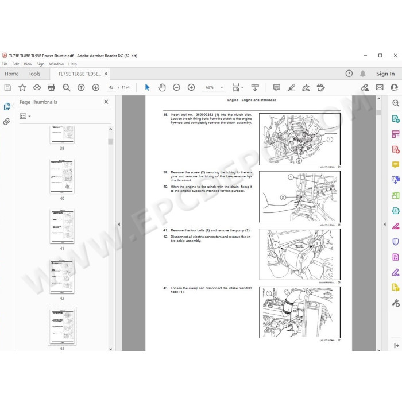
Task: Click the share with others person icon
Action: click(x=395, y=87)
